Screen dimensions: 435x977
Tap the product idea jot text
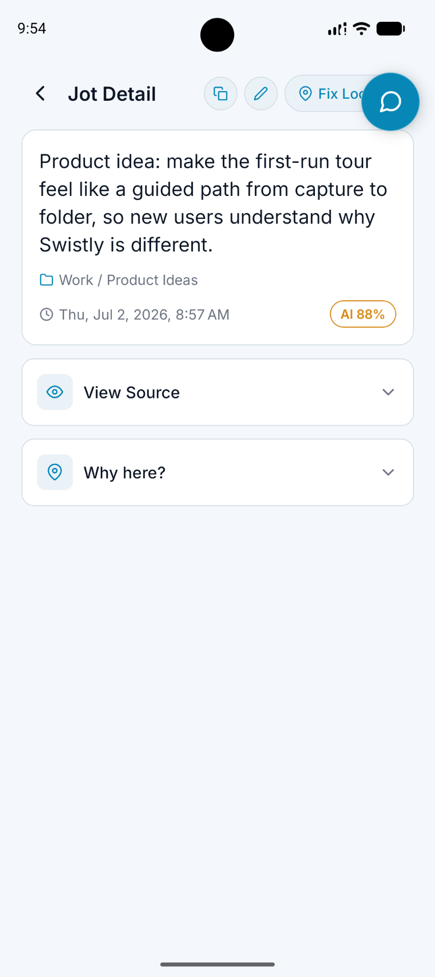pyautogui.click(x=214, y=203)
